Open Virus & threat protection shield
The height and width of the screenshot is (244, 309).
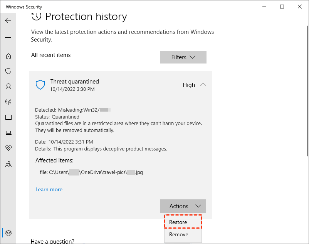(x=8, y=71)
